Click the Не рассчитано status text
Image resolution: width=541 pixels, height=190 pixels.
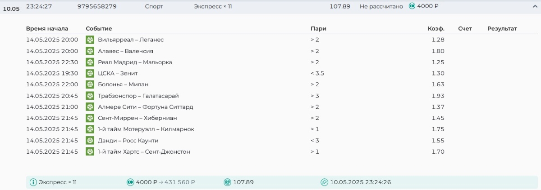pos(381,6)
